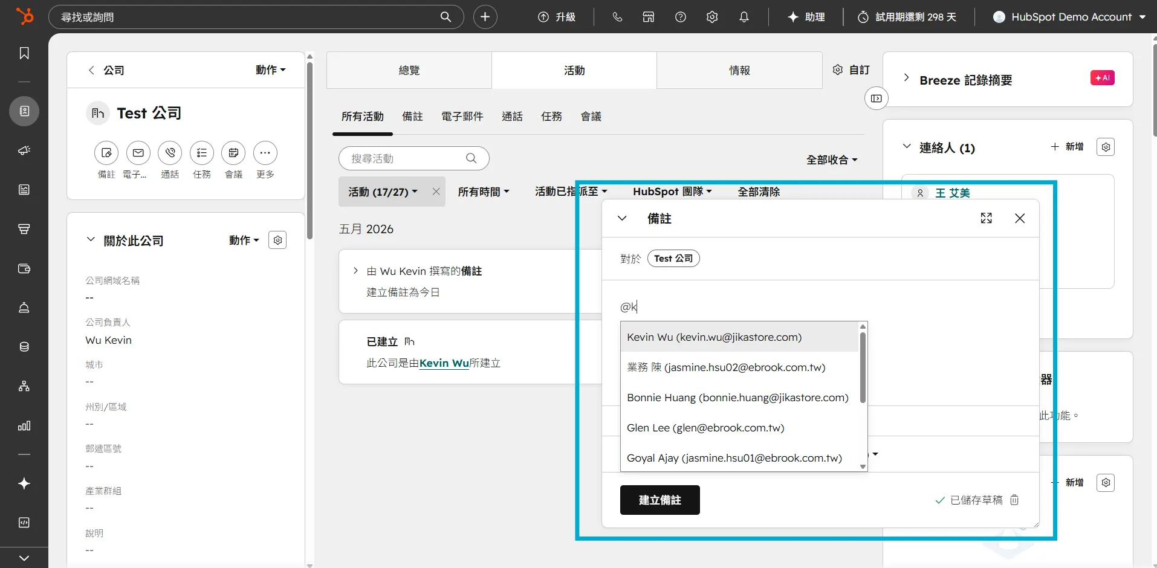Open the notifications bell
This screenshot has height=568, width=1157.
[x=744, y=17]
